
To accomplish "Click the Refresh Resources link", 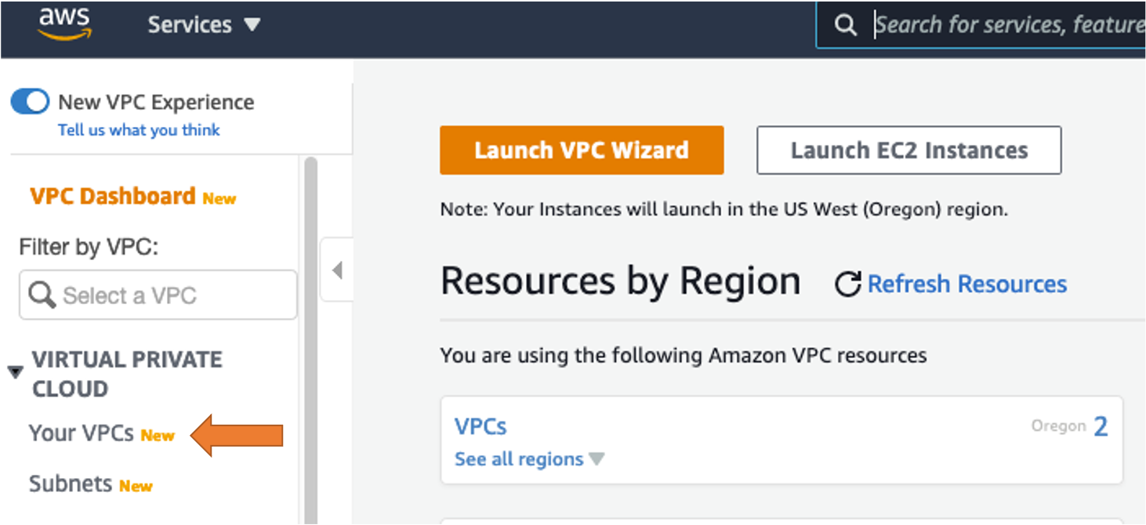I will tap(967, 284).
